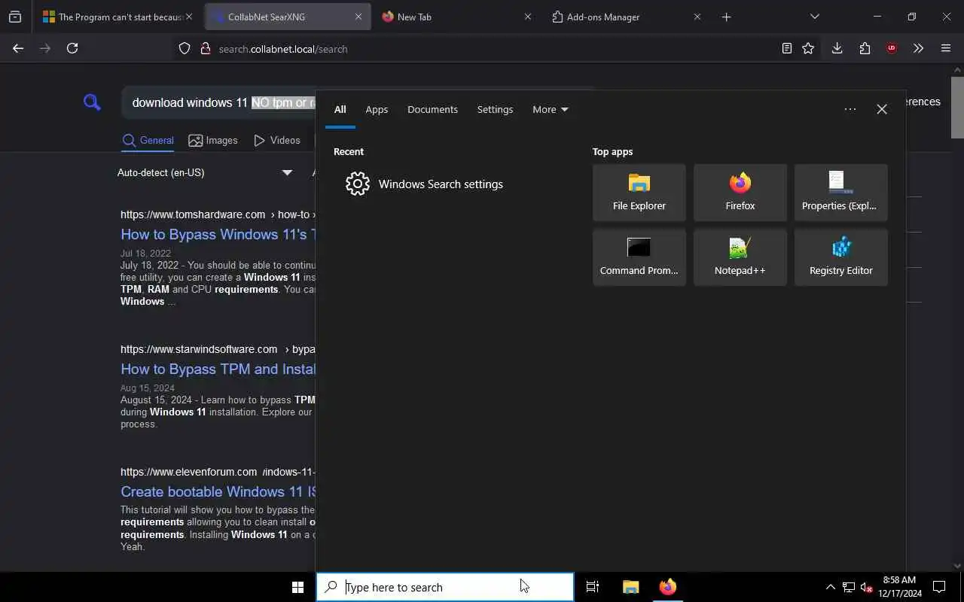The width and height of the screenshot is (964, 602).
Task: Select the General results category
Action: [x=148, y=141]
